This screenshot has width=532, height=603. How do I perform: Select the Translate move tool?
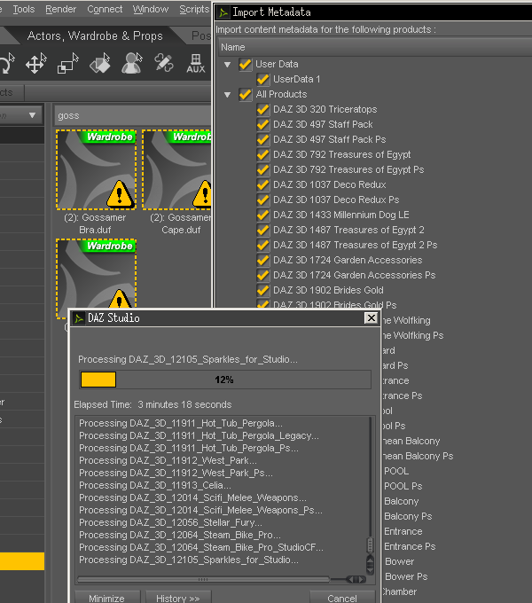click(x=35, y=63)
